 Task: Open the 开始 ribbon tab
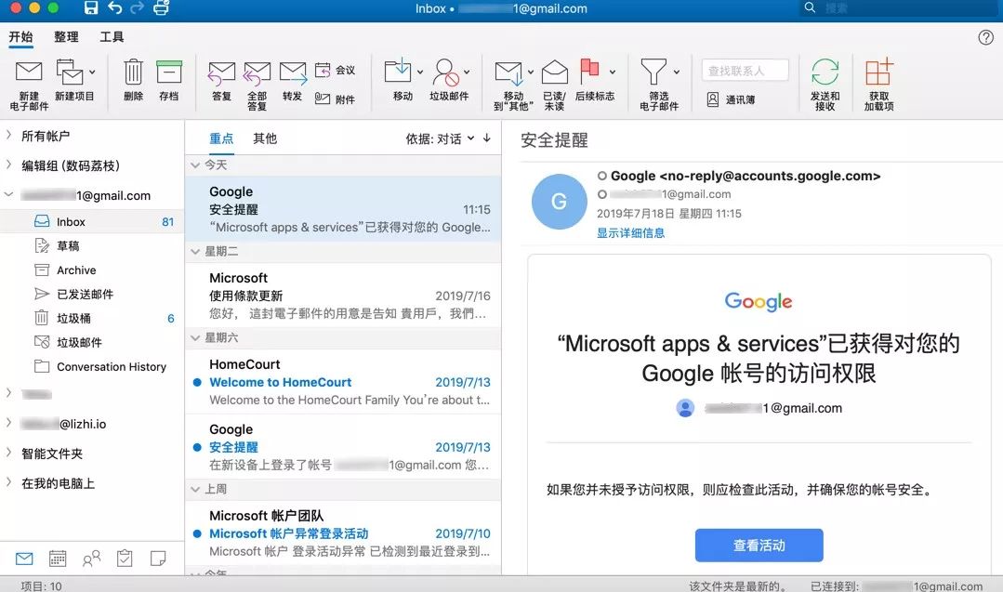click(20, 36)
